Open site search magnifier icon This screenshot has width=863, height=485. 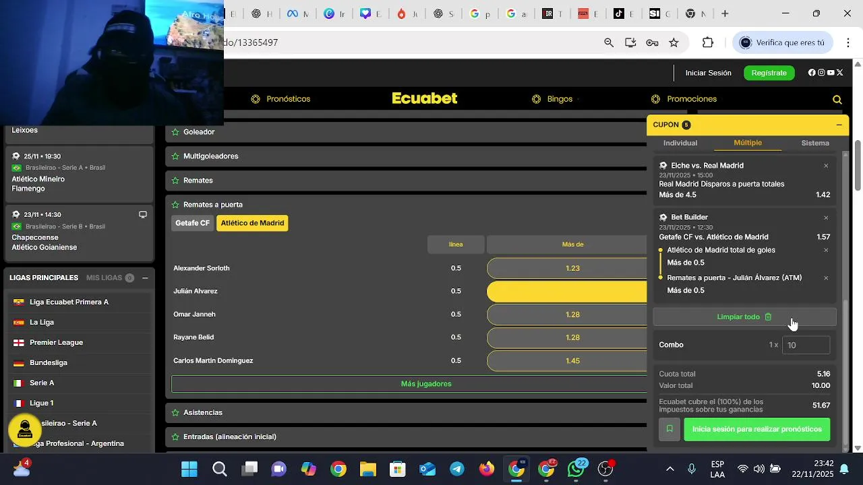[837, 100]
